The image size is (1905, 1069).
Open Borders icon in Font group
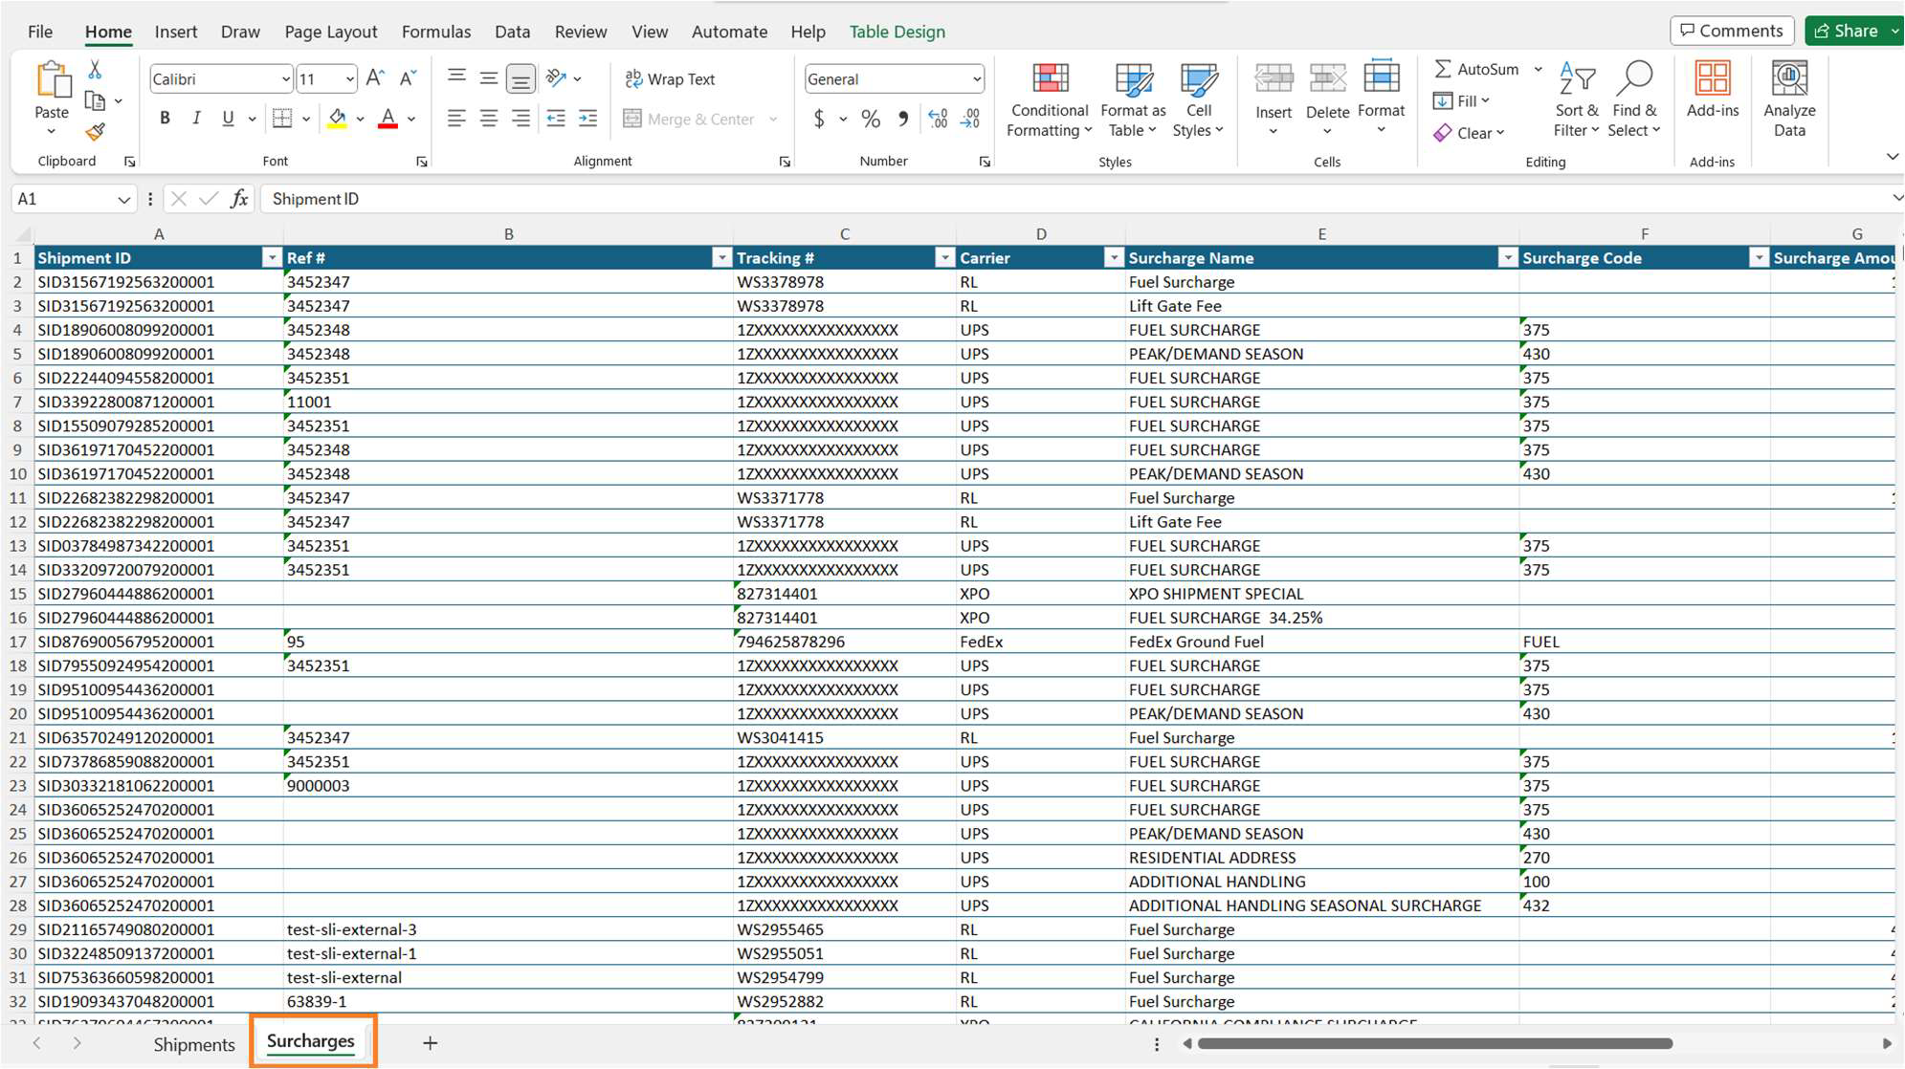(x=282, y=119)
